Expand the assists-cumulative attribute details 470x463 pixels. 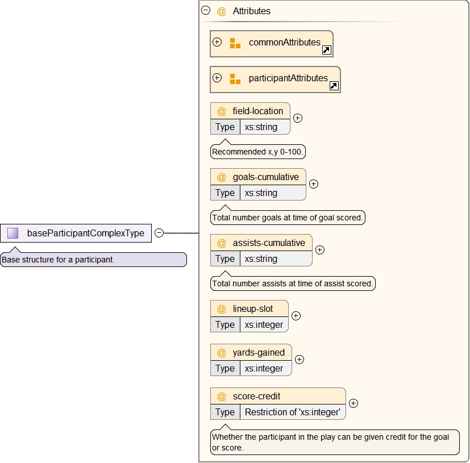(319, 250)
